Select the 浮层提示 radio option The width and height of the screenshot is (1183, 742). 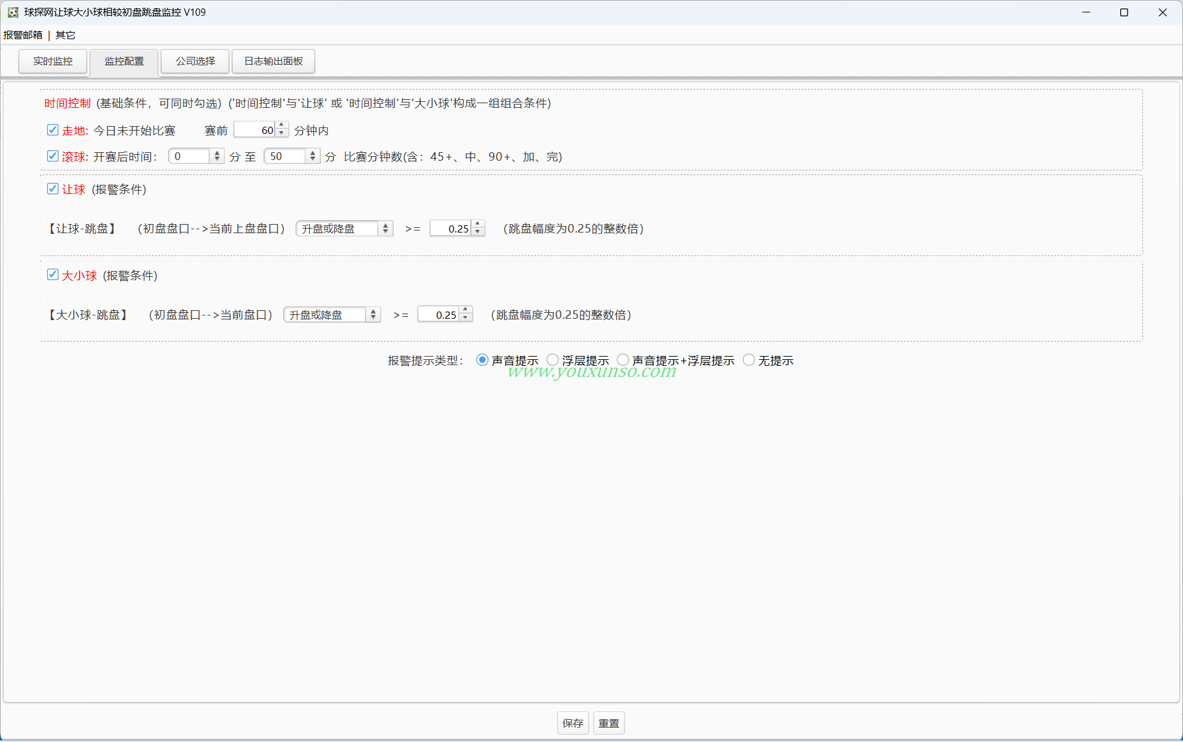tap(553, 360)
